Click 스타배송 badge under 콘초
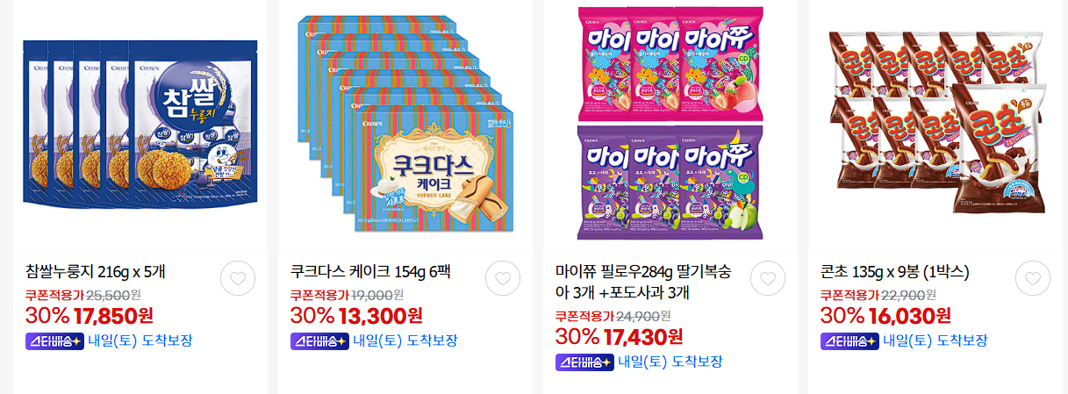Screen dimensions: 1068x394 [849, 341]
